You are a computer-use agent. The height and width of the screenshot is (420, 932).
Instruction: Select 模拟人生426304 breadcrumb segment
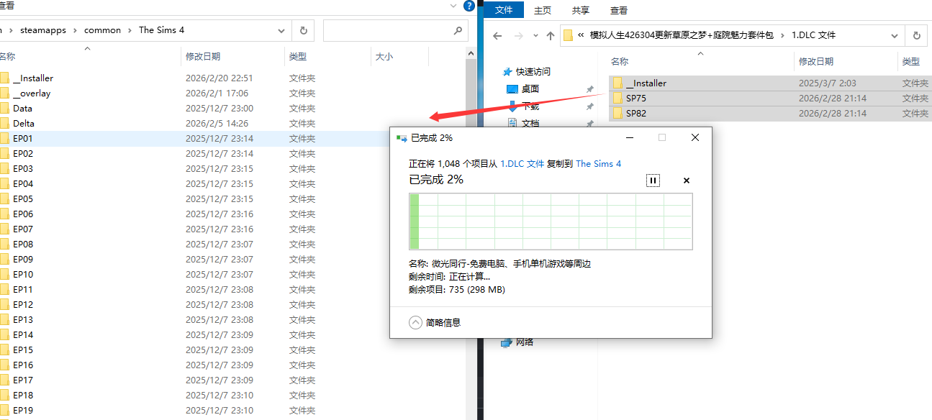(682, 35)
